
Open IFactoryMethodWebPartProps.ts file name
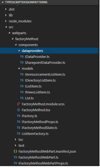(x=43, y=163)
